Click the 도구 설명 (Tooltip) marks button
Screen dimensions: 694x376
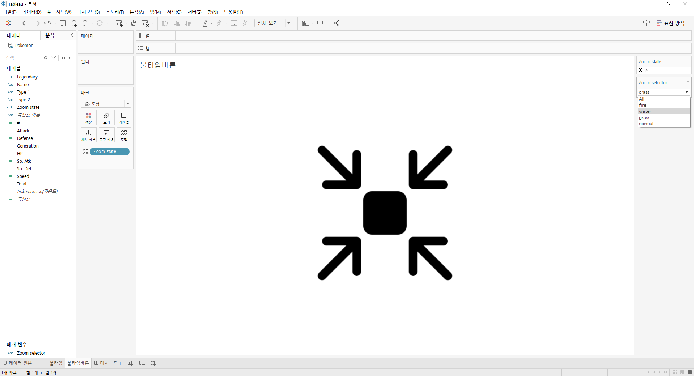tap(107, 135)
